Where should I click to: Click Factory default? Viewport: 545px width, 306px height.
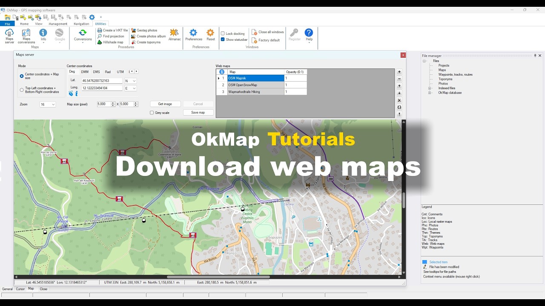click(x=266, y=40)
